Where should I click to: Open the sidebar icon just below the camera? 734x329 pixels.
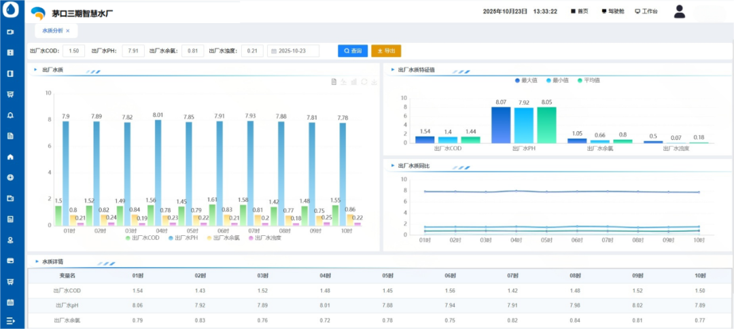pyautogui.click(x=10, y=53)
